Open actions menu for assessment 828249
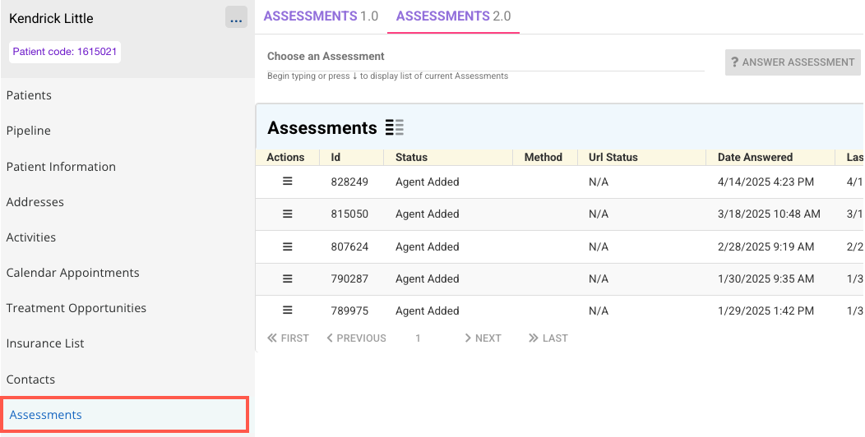Screen dimensions: 865x437 click(288, 182)
